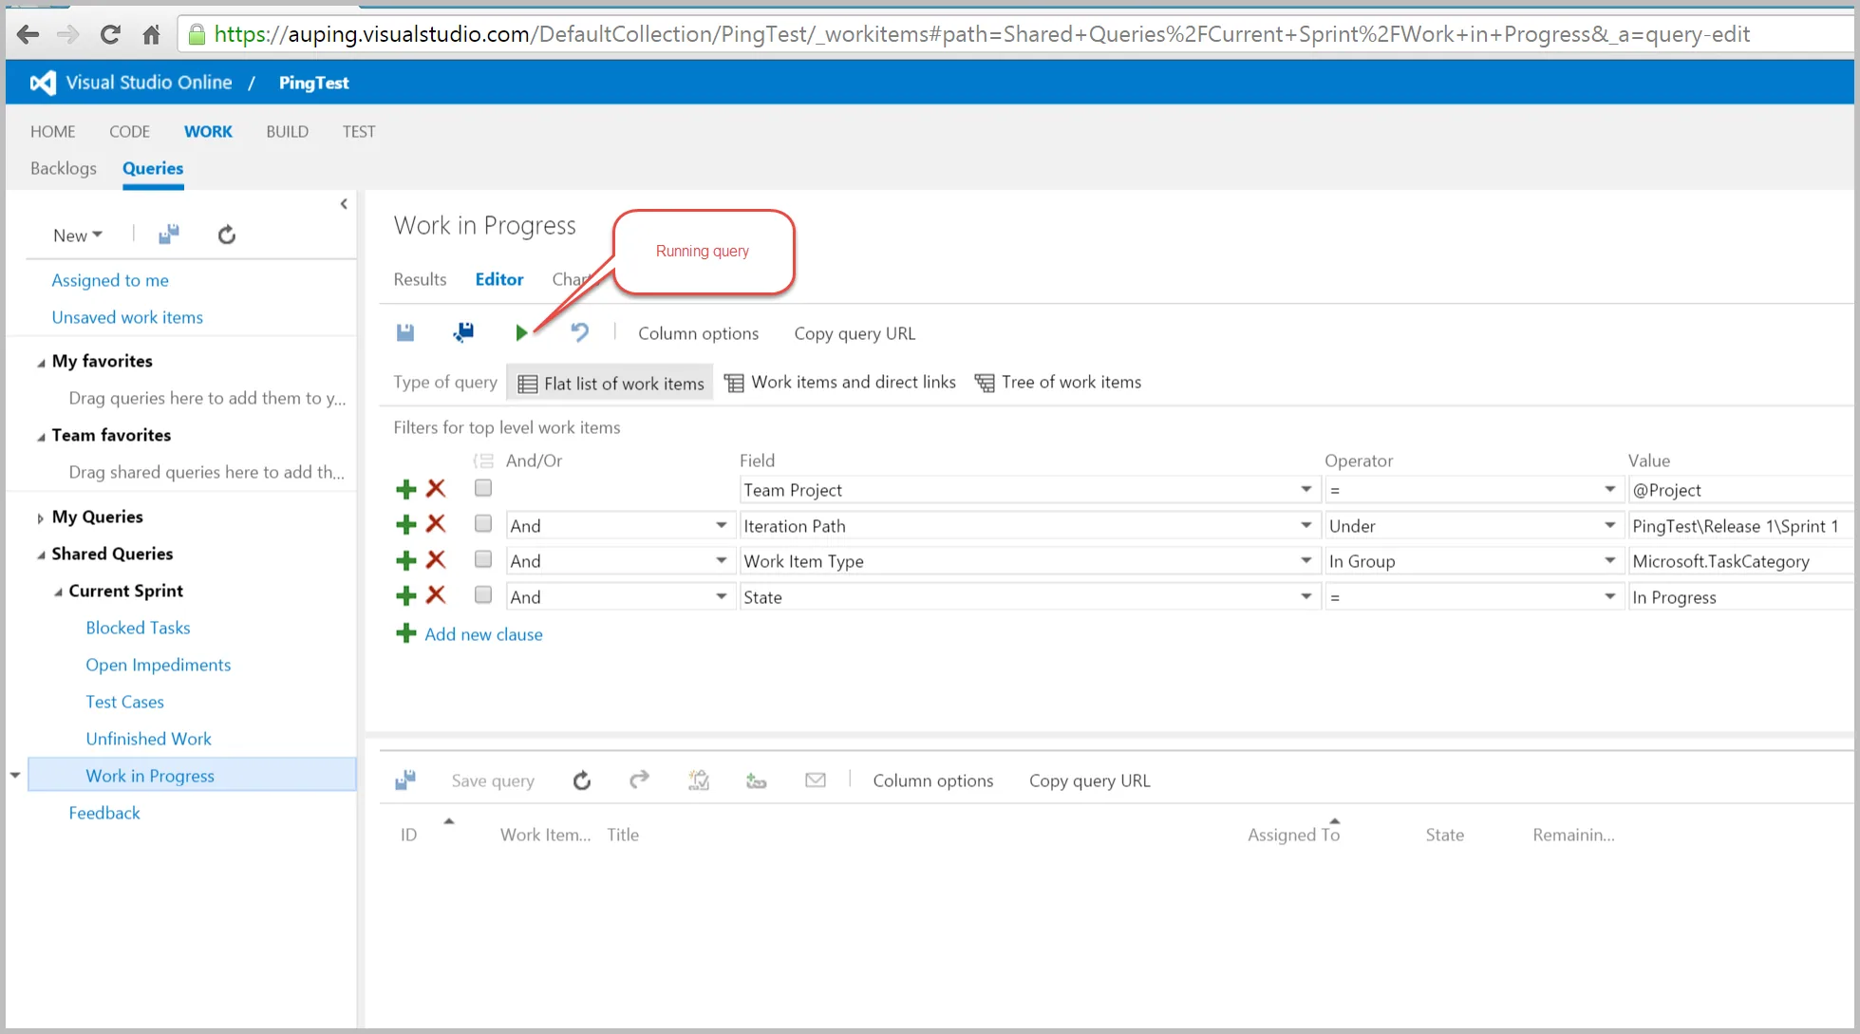Click the Value field showing In Progress
1860x1034 pixels.
[1739, 597]
